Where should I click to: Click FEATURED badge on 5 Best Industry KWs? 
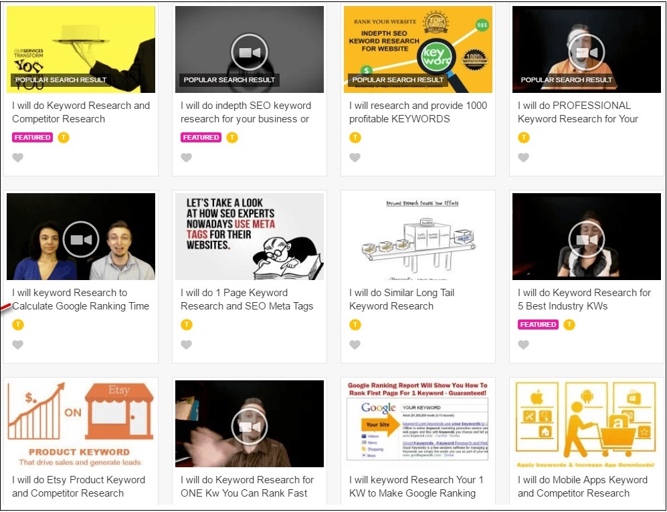pyautogui.click(x=538, y=325)
